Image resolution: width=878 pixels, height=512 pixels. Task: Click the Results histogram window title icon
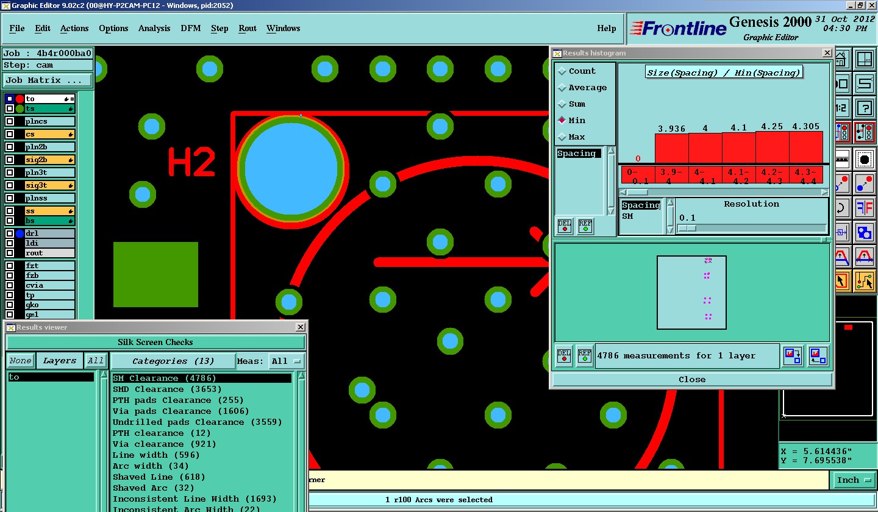click(557, 53)
